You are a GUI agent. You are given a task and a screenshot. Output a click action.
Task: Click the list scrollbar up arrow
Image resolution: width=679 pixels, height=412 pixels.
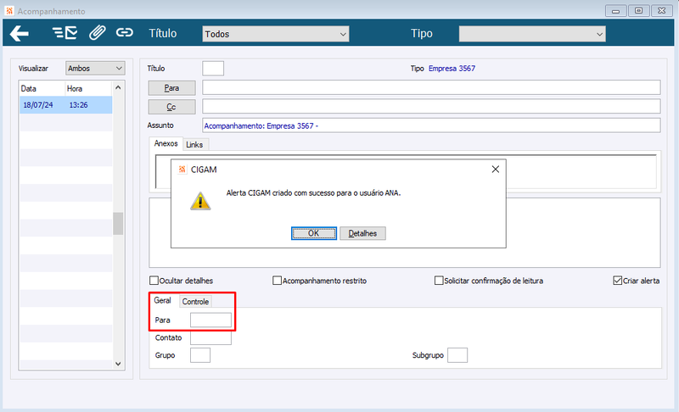click(x=118, y=87)
